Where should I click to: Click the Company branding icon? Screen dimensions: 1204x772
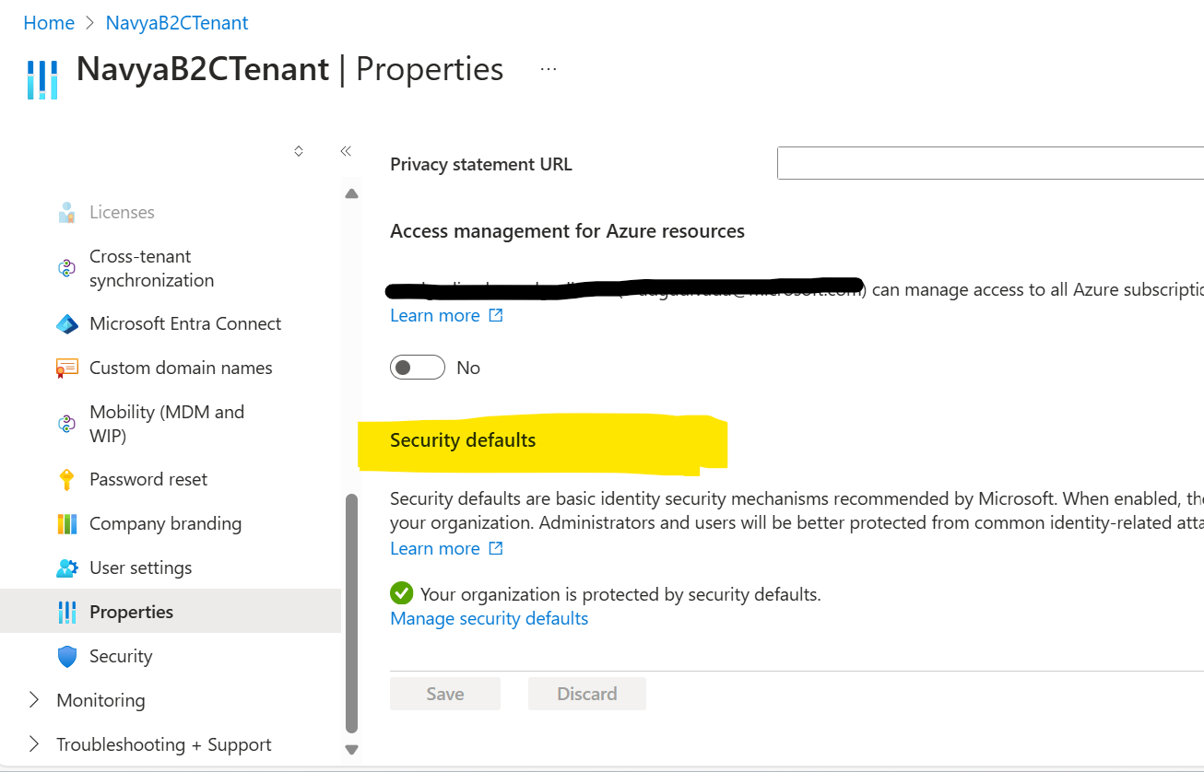pyautogui.click(x=67, y=524)
